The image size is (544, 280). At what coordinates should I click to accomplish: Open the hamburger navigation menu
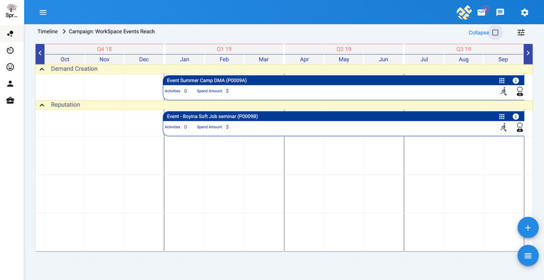(x=43, y=13)
